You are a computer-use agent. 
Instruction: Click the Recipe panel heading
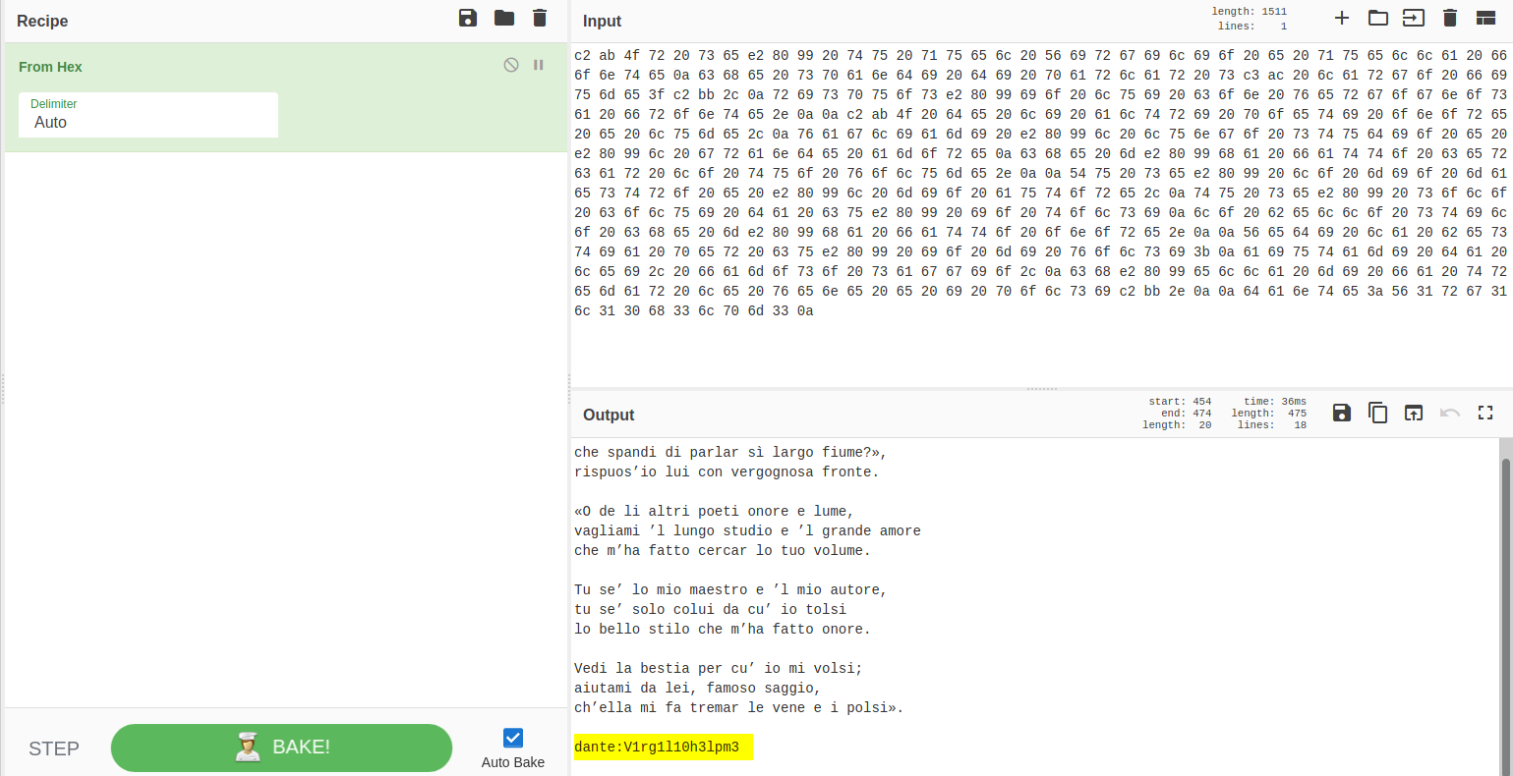(42, 21)
